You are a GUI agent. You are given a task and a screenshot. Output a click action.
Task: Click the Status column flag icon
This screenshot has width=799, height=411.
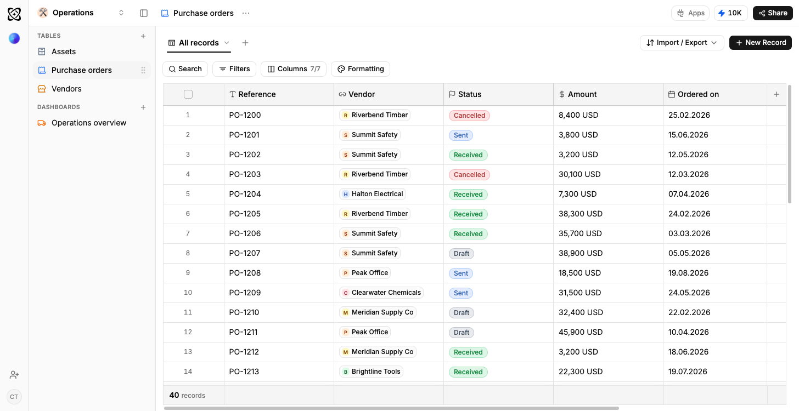click(452, 94)
